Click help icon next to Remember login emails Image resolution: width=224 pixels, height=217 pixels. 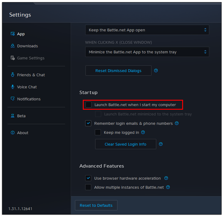coord(177,123)
